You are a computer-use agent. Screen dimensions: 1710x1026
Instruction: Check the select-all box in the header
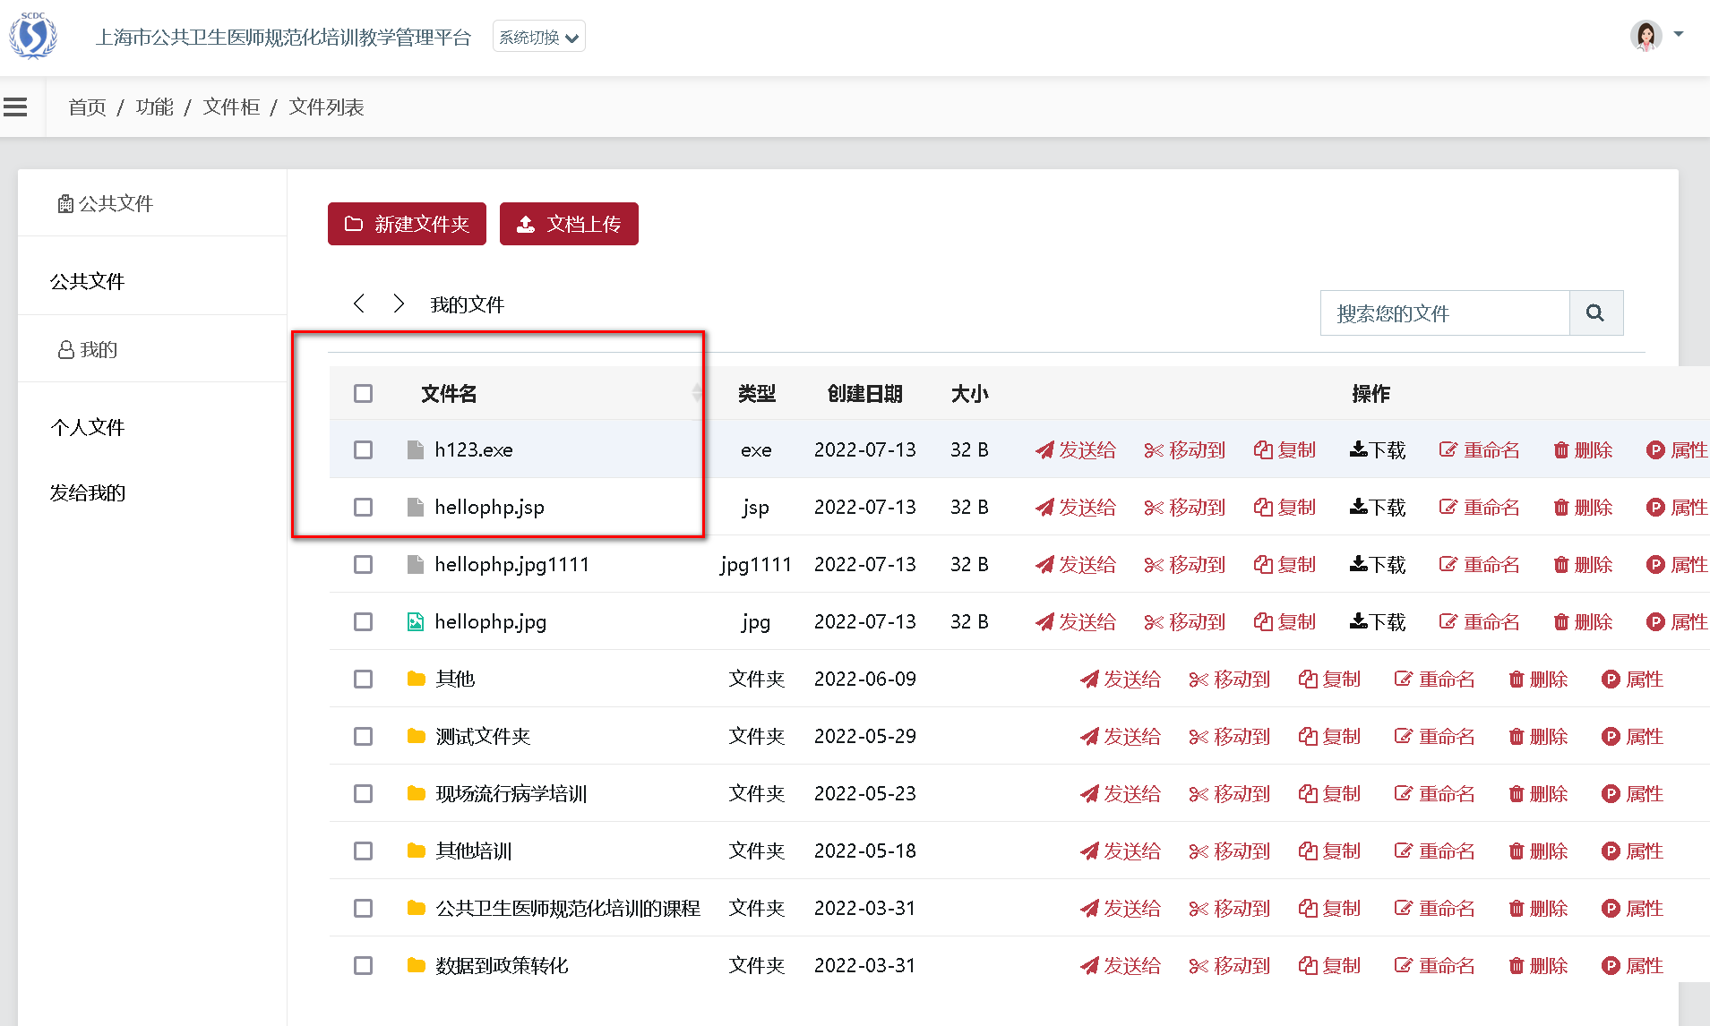coord(363,393)
